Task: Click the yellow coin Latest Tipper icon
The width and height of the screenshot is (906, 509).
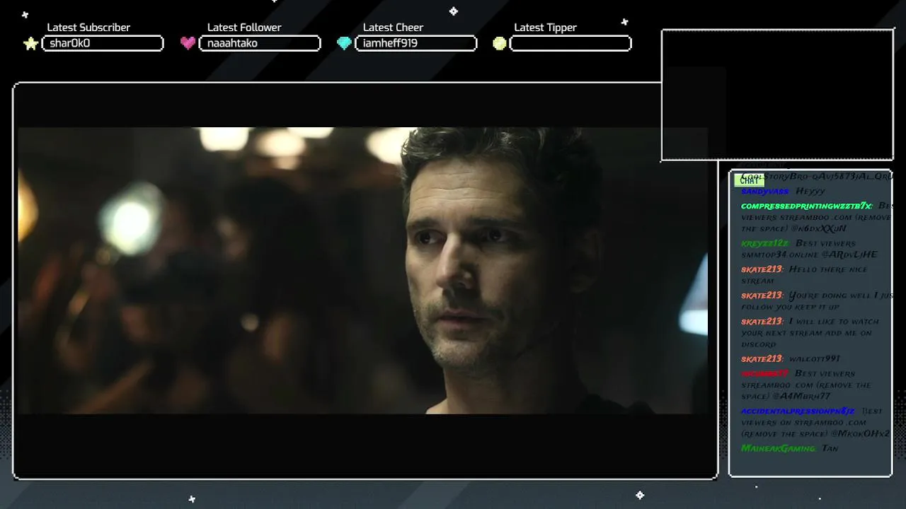Action: [500, 43]
